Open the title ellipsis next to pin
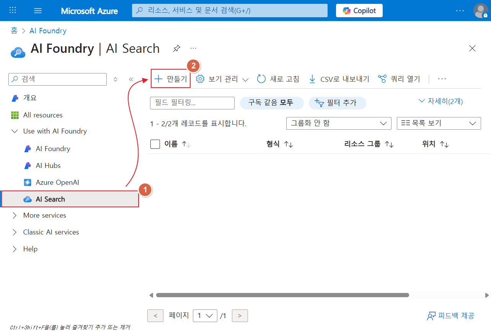 click(x=193, y=49)
